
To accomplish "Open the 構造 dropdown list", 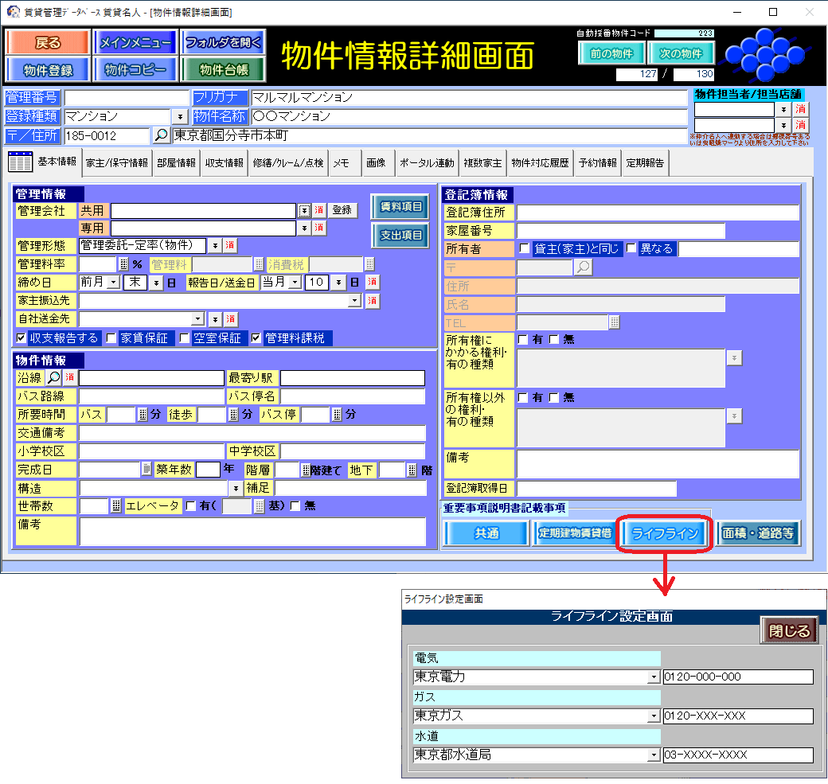I will click(x=236, y=487).
